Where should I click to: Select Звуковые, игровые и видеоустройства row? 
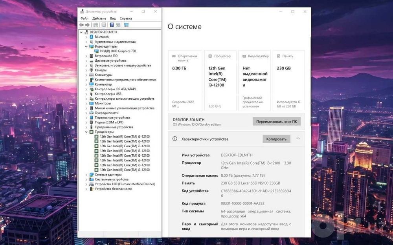[123, 66]
